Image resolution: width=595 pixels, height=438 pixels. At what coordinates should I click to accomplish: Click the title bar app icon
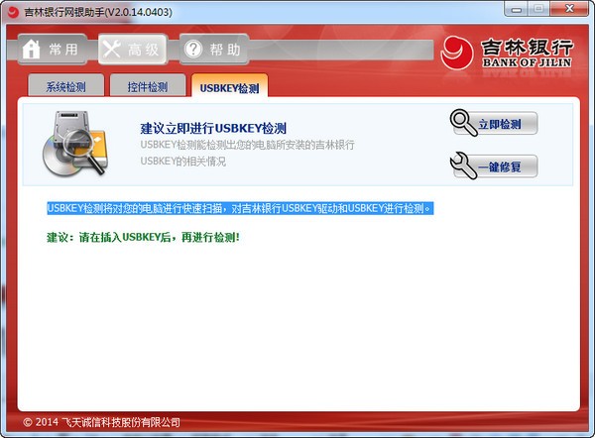pos(13,12)
